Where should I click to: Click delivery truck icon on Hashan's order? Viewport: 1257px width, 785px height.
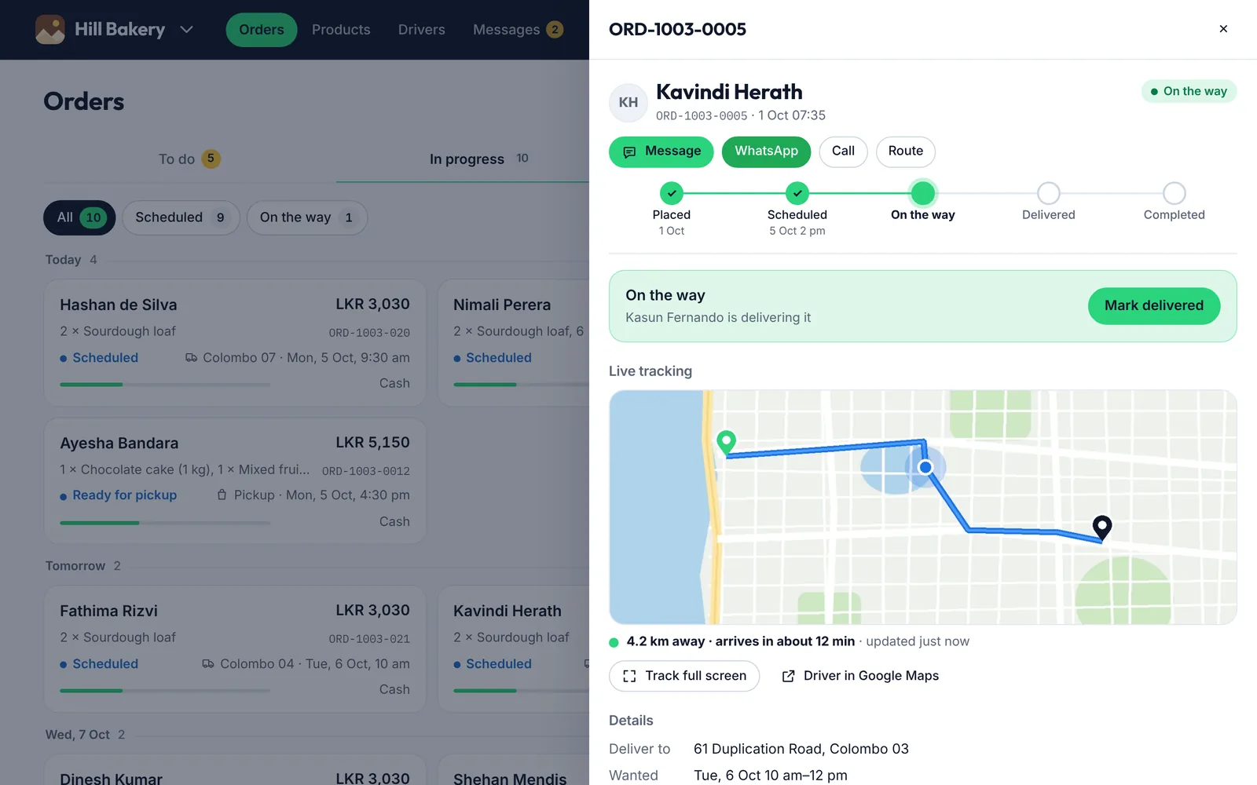(191, 358)
